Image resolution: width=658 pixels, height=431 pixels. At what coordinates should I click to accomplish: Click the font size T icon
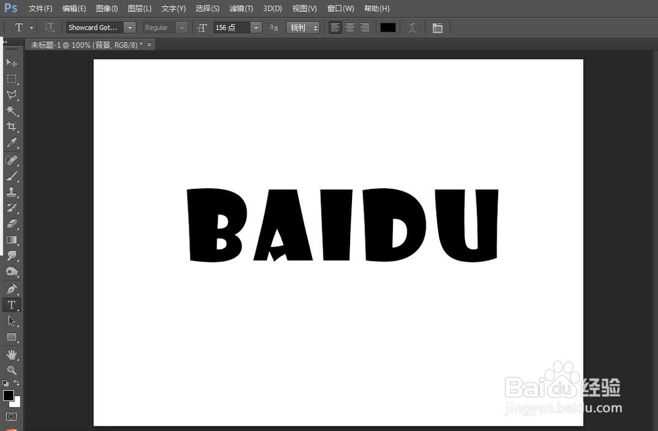coord(202,28)
